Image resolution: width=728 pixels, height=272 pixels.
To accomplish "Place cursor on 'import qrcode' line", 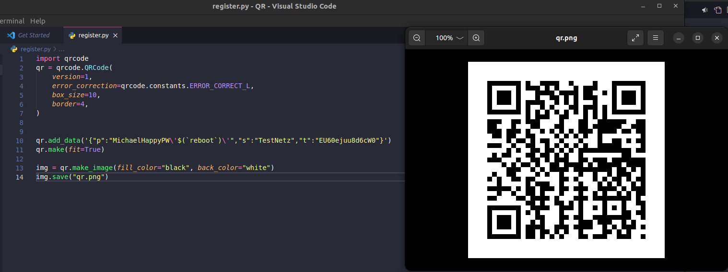I will (x=62, y=58).
